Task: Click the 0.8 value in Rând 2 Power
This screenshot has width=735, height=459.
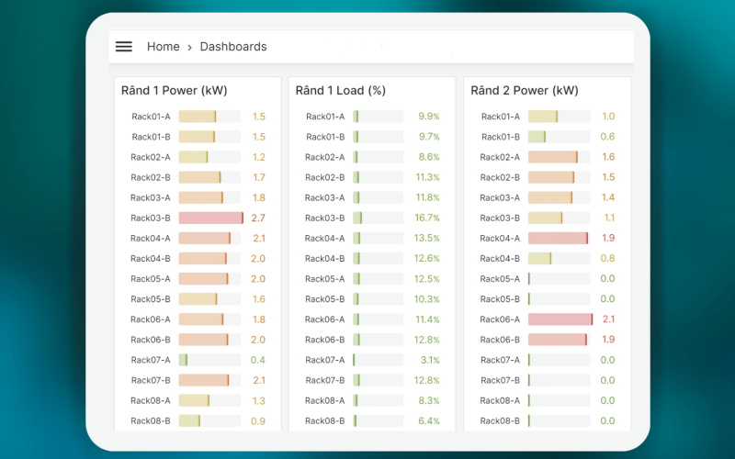Action: tap(607, 259)
